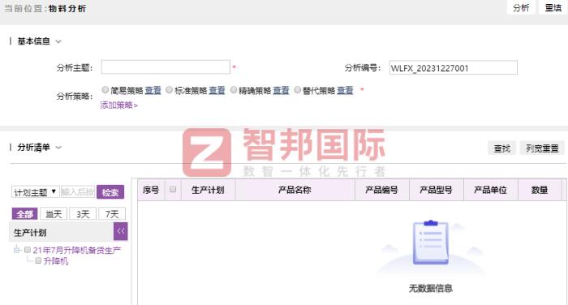Select the 当天 filter tab
Screen dimensions: 568x305
[54, 214]
